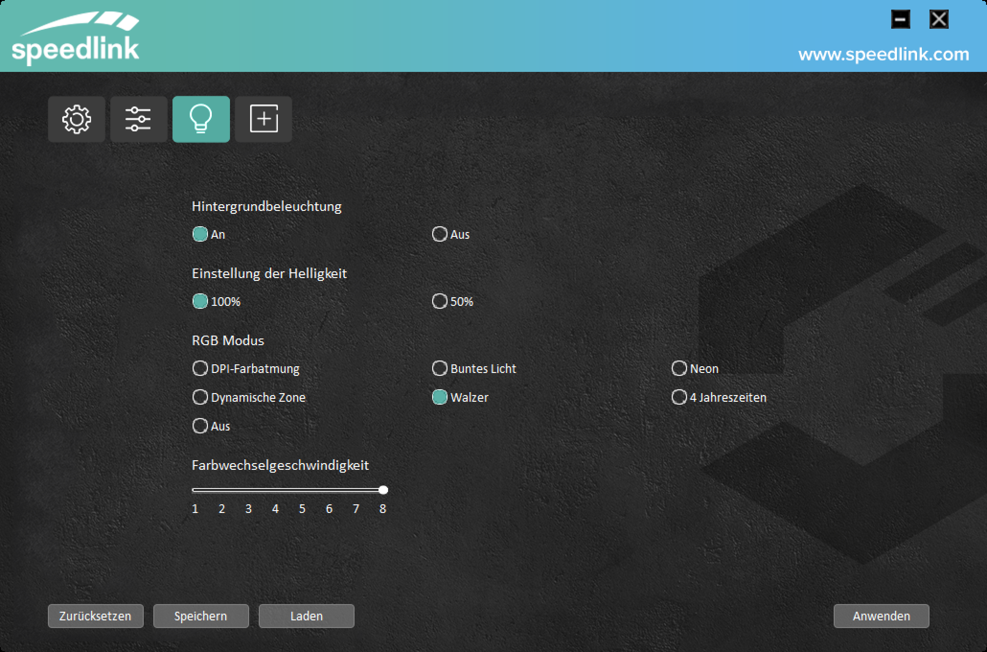The width and height of the screenshot is (987, 652).
Task: Click the Farbwechselgeschwindigkeit slider handle
Action: coord(383,490)
